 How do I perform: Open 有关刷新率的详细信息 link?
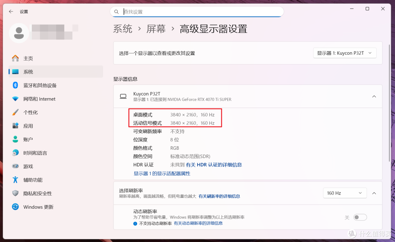219,196
